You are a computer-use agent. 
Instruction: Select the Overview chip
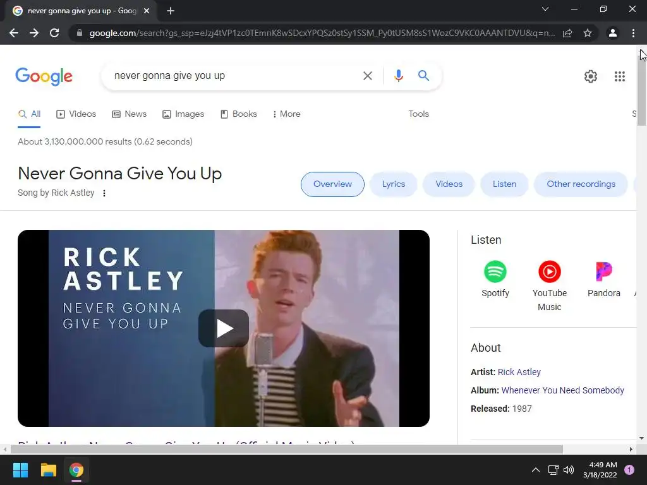coord(332,184)
